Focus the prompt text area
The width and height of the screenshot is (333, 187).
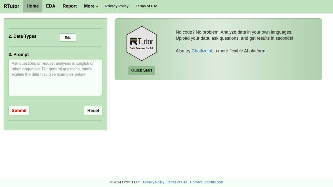56,78
